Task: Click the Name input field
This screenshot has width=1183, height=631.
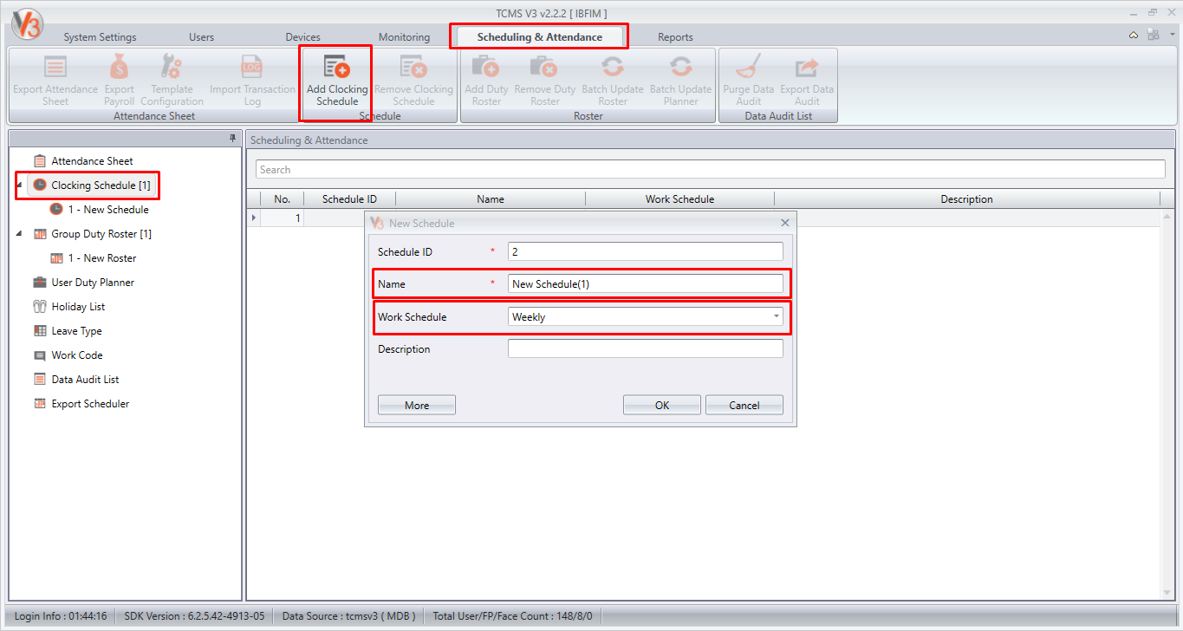Action: click(646, 284)
